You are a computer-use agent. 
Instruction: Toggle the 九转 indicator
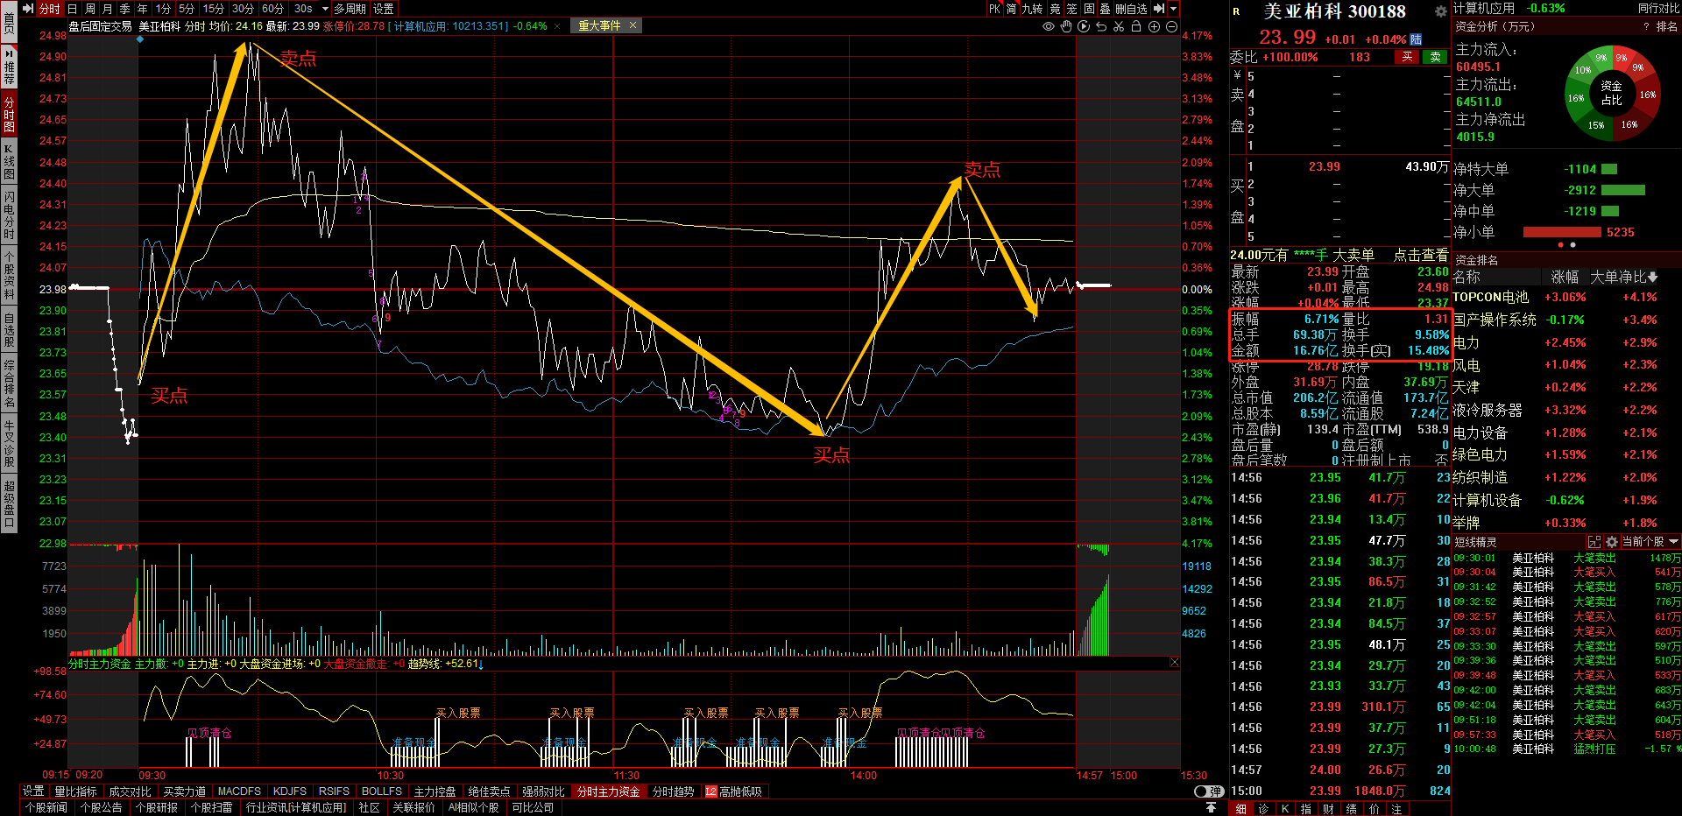pyautogui.click(x=1032, y=9)
